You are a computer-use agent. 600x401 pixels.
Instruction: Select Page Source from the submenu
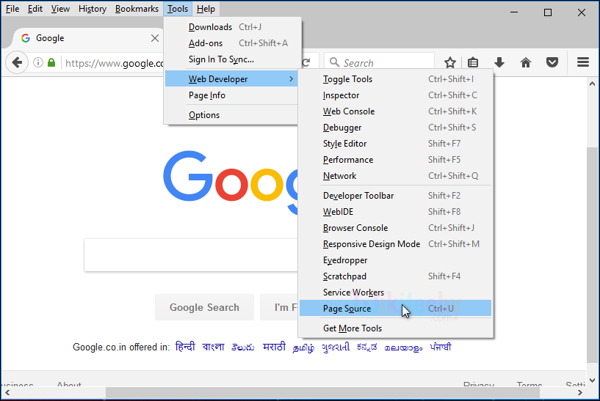click(x=347, y=309)
